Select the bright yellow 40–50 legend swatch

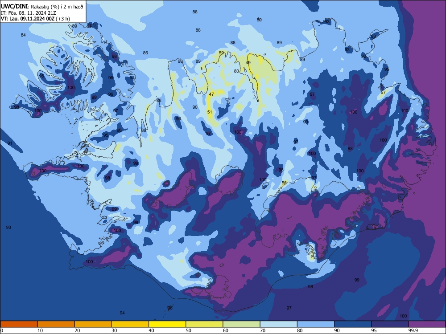(167, 324)
